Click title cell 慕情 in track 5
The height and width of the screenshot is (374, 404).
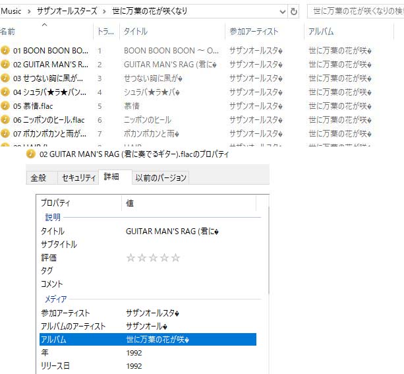(132, 106)
